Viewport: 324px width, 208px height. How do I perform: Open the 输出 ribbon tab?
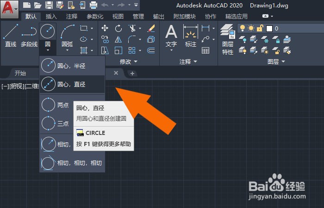pos(158,16)
